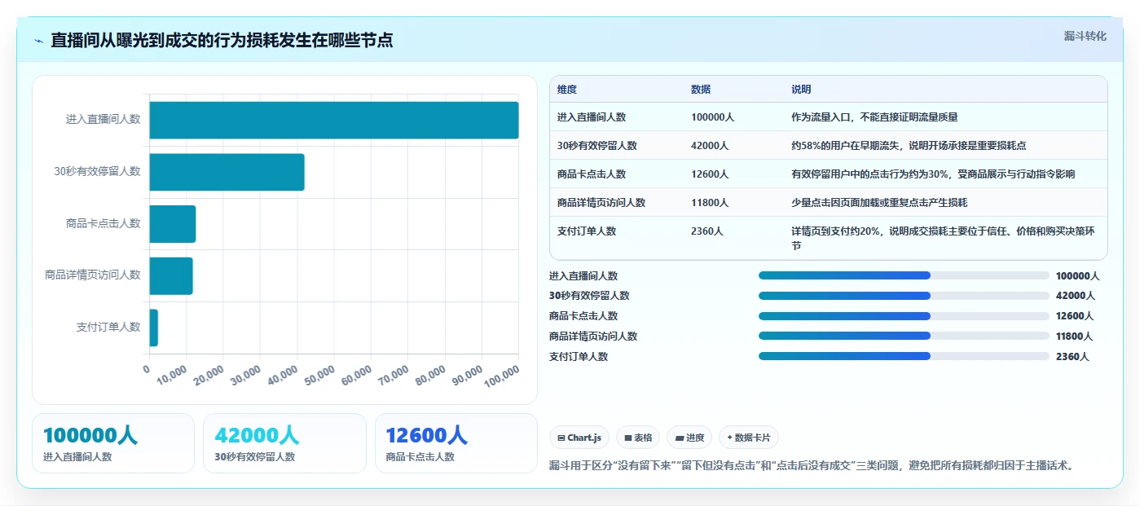1140x506 pixels.
Task: Click the 11800人 progress bar for 商品详情页访问人数
Action: point(904,336)
